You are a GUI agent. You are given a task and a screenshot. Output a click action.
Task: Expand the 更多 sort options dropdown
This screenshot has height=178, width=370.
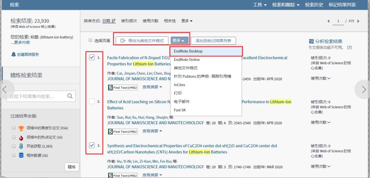(187, 21)
